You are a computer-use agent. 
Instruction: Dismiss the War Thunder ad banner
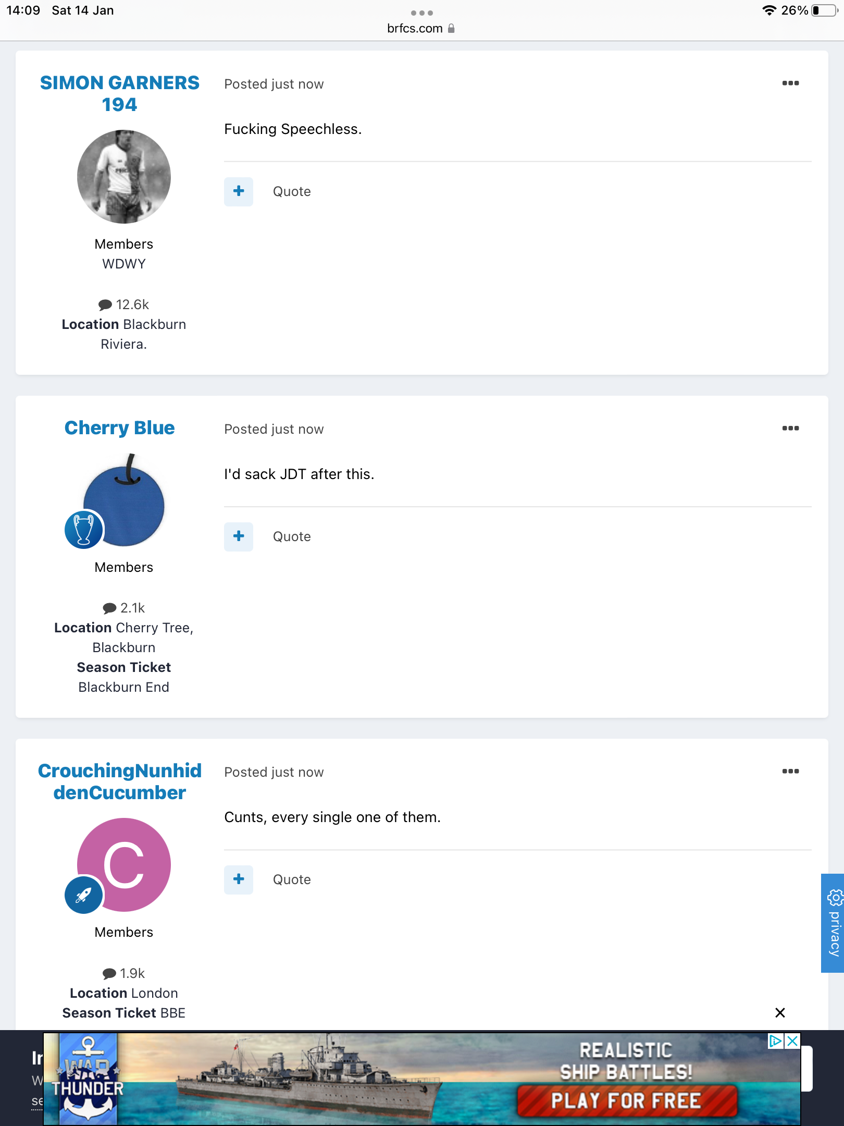[x=780, y=1013]
